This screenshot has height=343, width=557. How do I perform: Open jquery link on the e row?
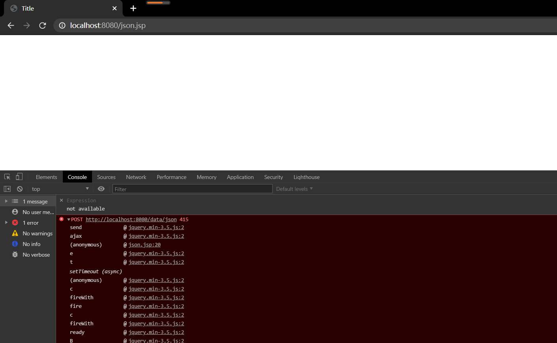[x=156, y=254]
